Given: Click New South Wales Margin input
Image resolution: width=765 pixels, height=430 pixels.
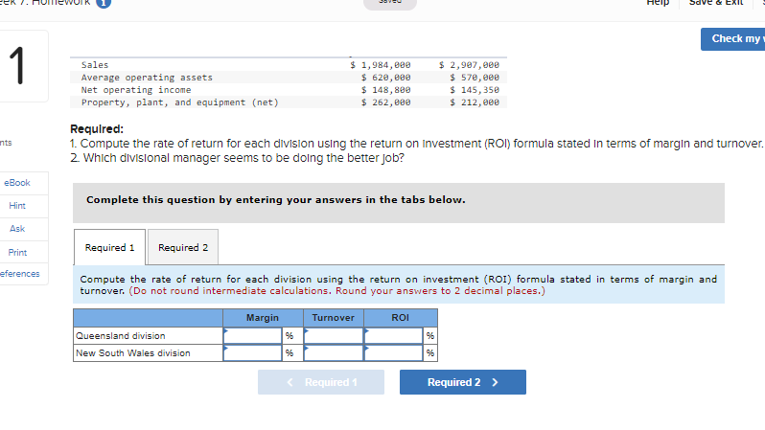Looking at the screenshot, I should 253,353.
